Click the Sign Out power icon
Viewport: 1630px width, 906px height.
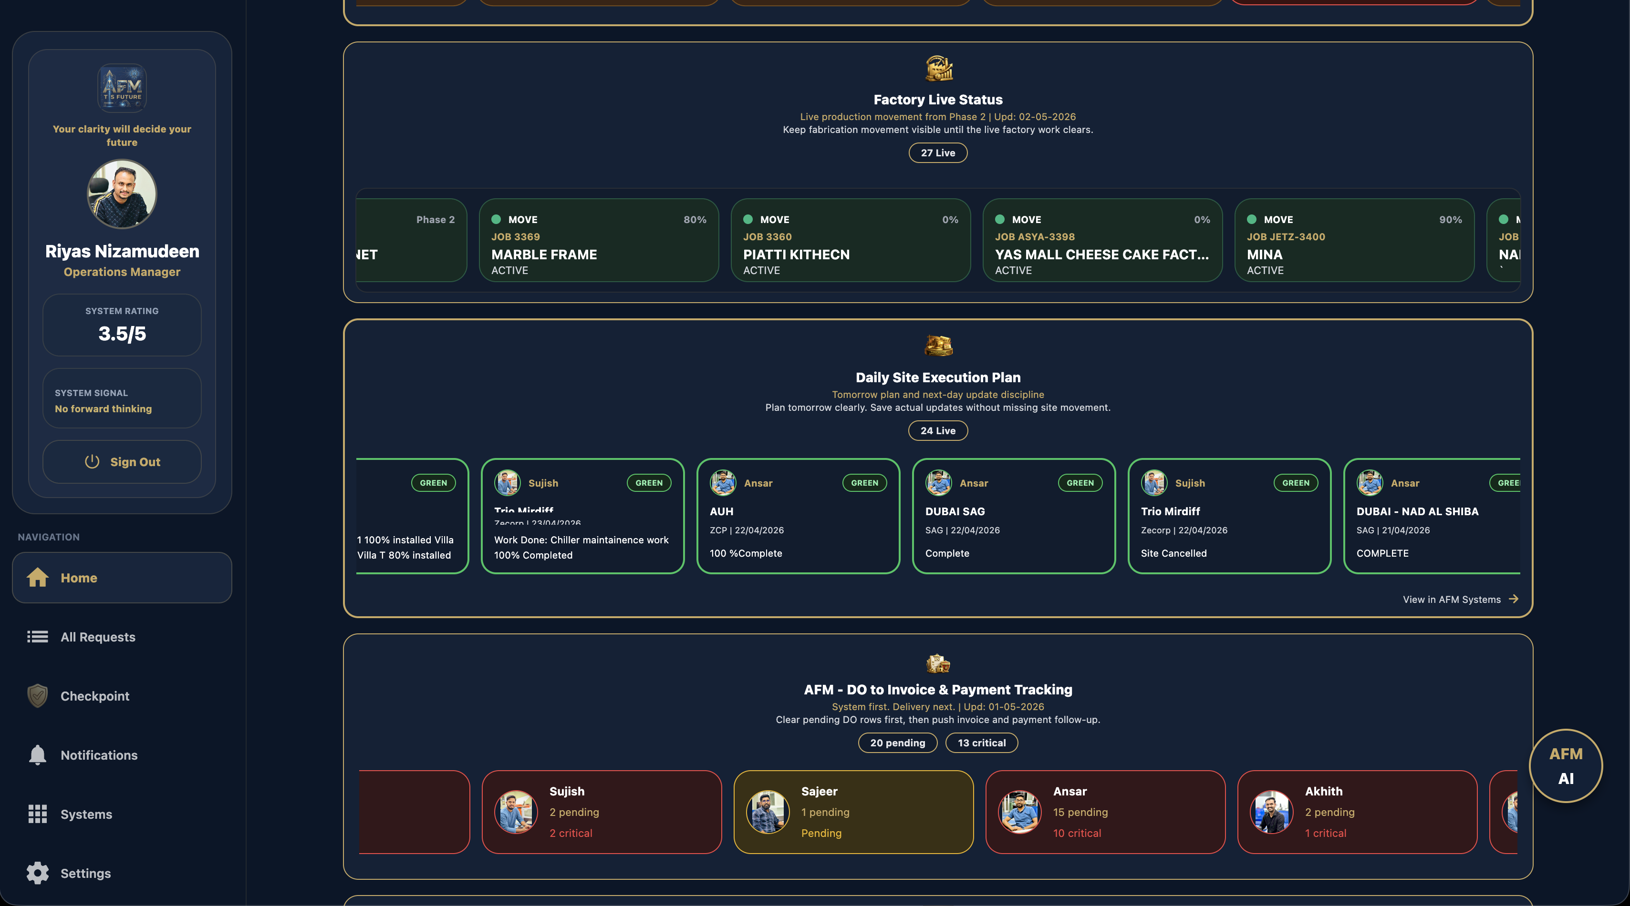pyautogui.click(x=93, y=461)
